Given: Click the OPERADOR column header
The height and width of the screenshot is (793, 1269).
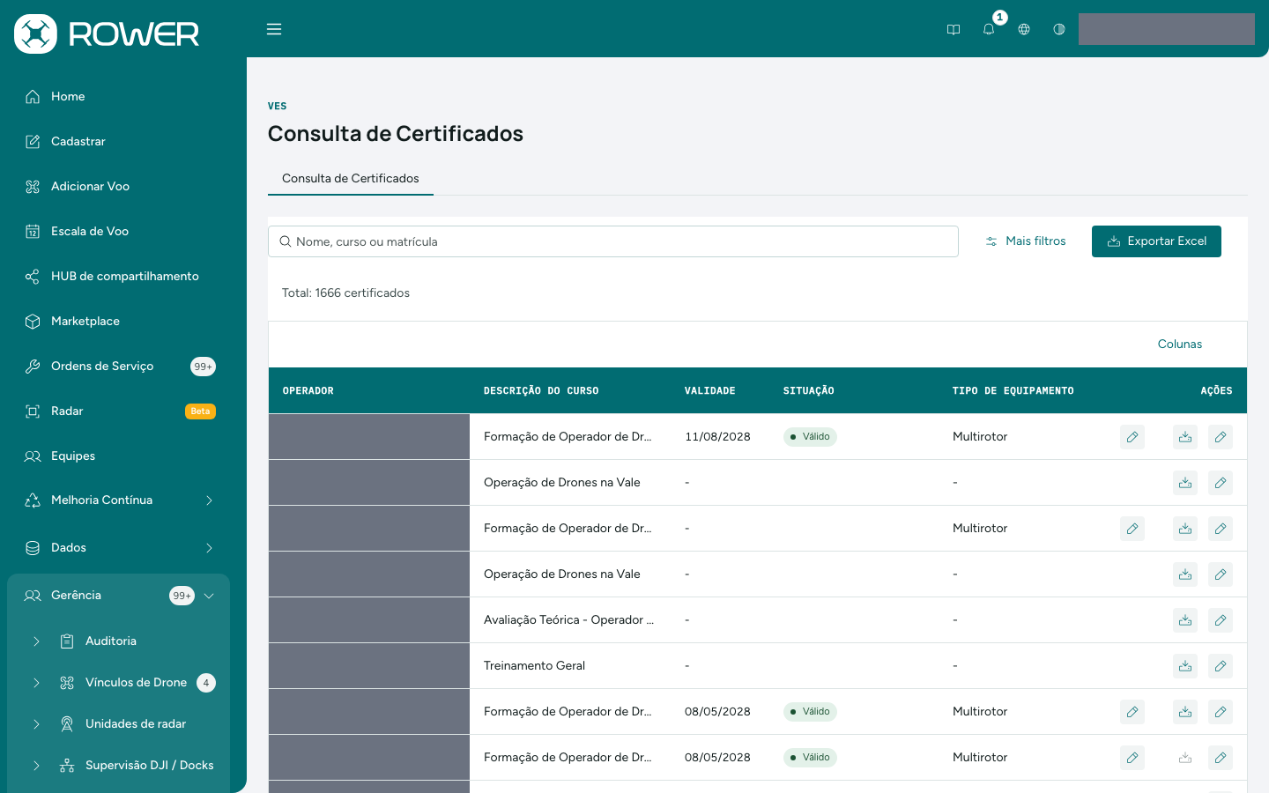Looking at the screenshot, I should (x=308, y=390).
